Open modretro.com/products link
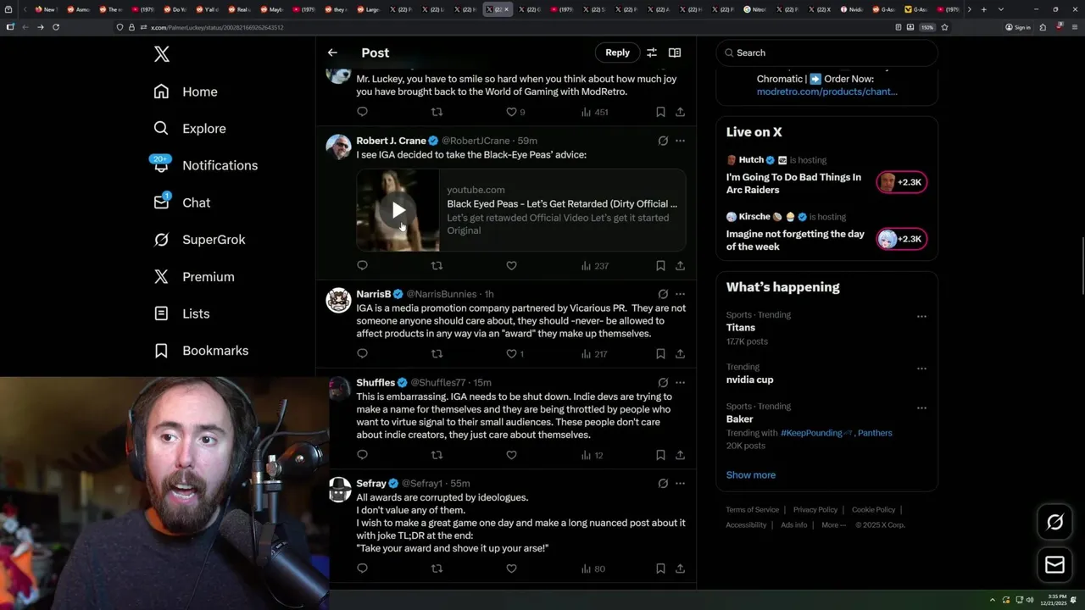Viewport: 1085px width, 610px height. (826, 91)
